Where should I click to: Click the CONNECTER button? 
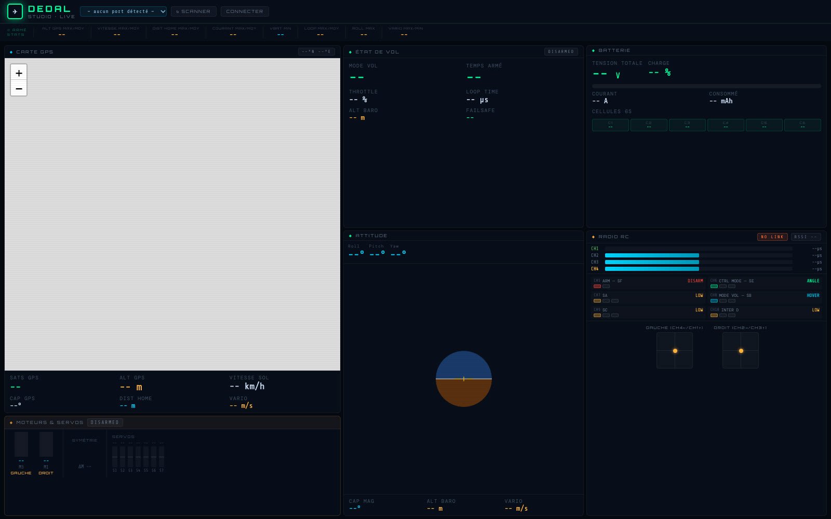tap(245, 11)
